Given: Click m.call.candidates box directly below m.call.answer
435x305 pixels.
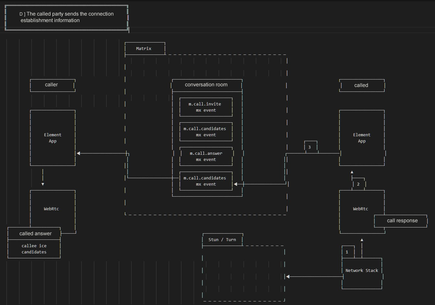Looking at the screenshot, I should pyautogui.click(x=206, y=181).
